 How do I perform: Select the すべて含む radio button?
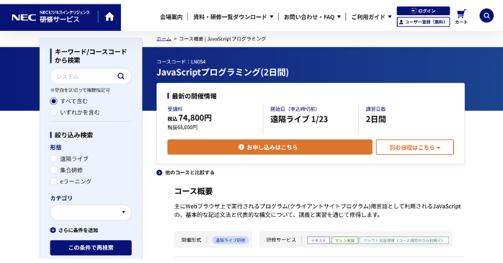point(53,101)
